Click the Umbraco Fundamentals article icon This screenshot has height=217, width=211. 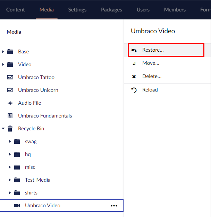coord(10,116)
